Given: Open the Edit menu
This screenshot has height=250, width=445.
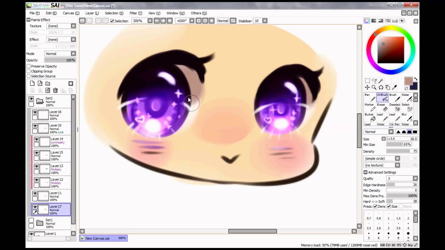Looking at the screenshot, I should click(x=51, y=13).
